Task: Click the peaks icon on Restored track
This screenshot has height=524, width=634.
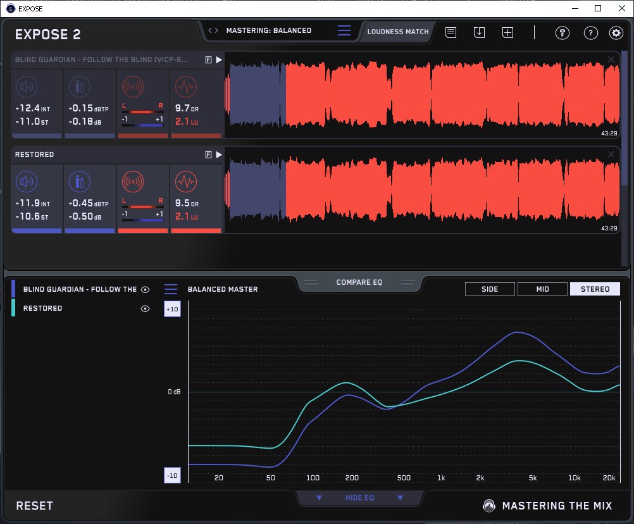Action: coord(80,182)
